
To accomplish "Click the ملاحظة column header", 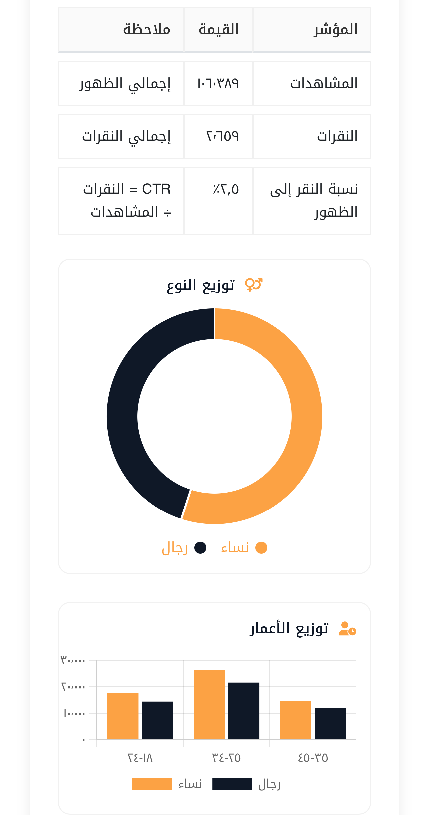I will click(121, 30).
